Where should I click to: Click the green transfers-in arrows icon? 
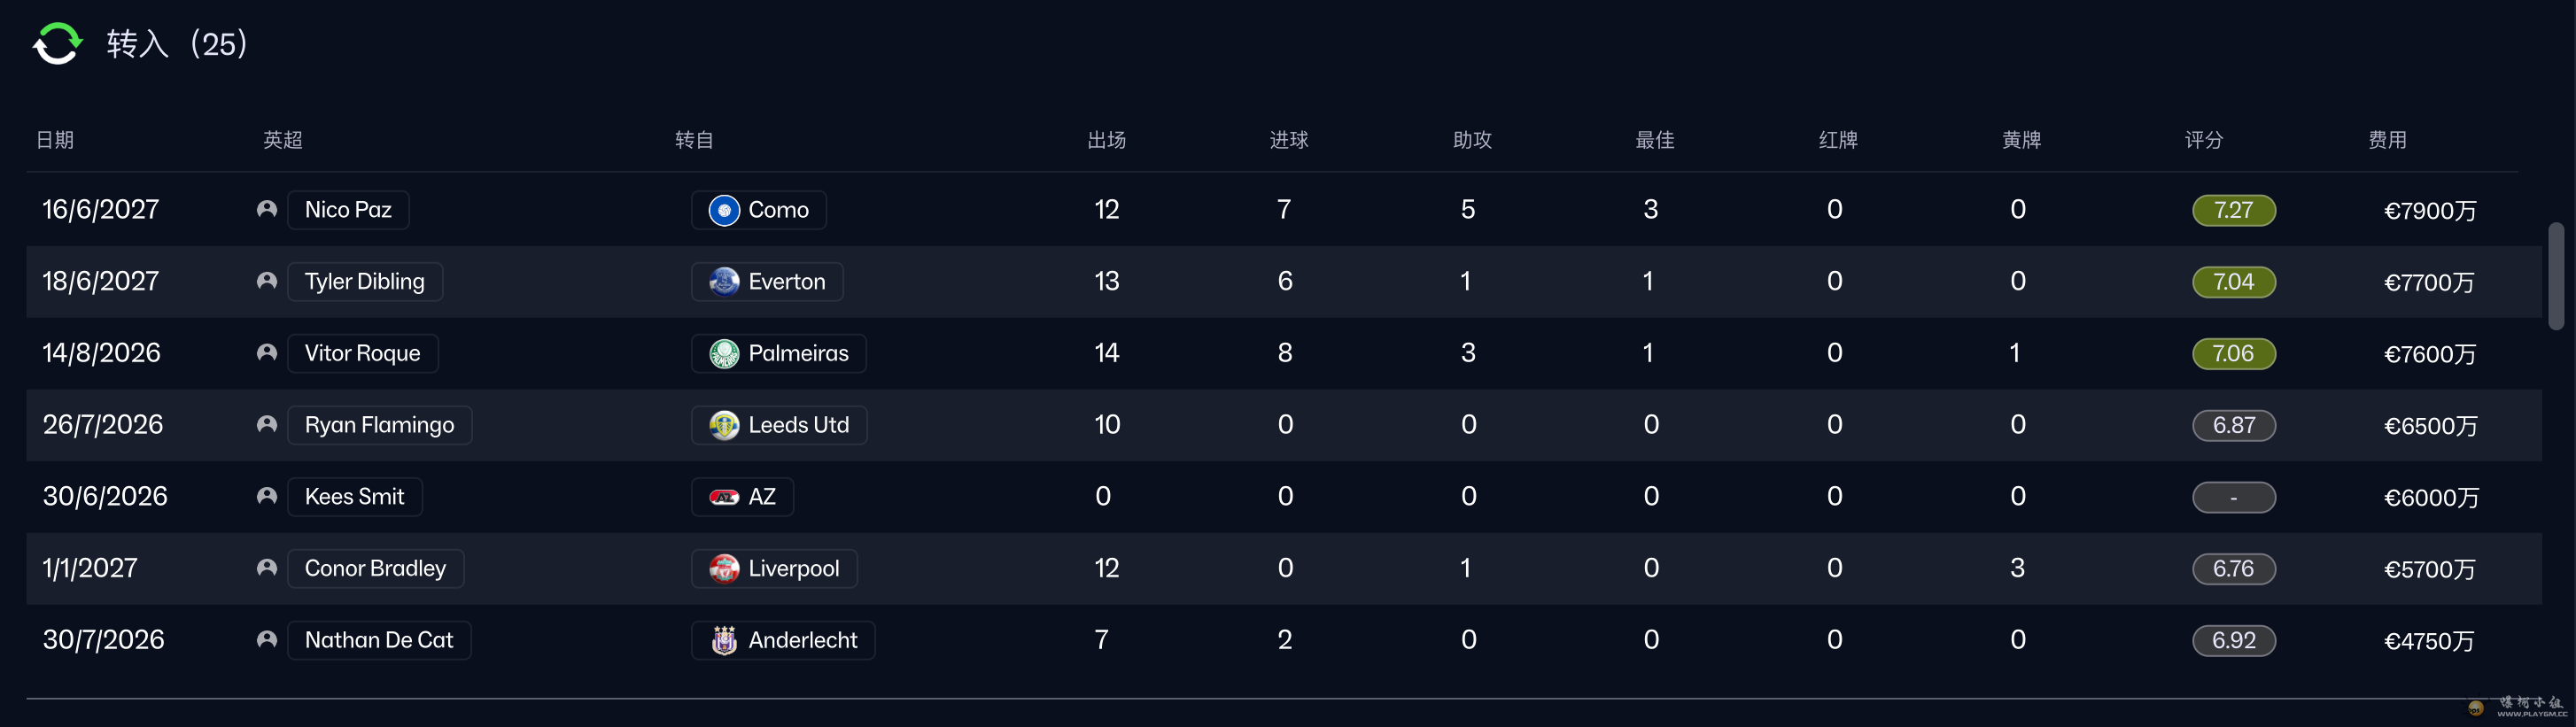[x=57, y=44]
